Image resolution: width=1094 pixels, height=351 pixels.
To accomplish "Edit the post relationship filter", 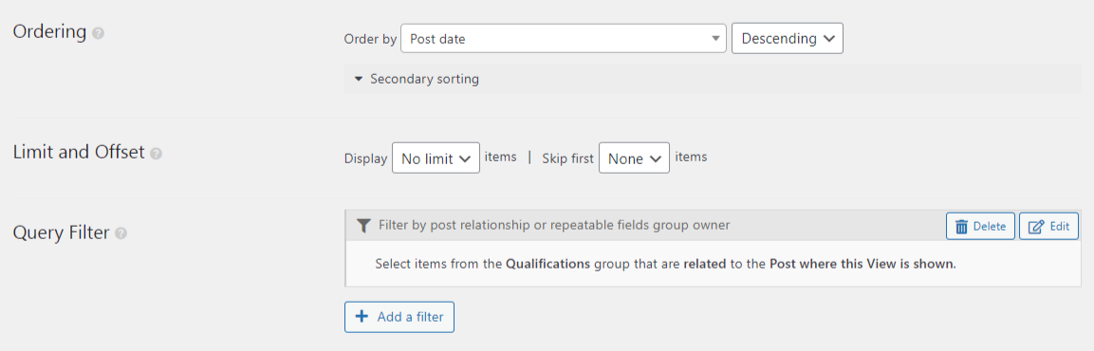I will (1048, 226).
